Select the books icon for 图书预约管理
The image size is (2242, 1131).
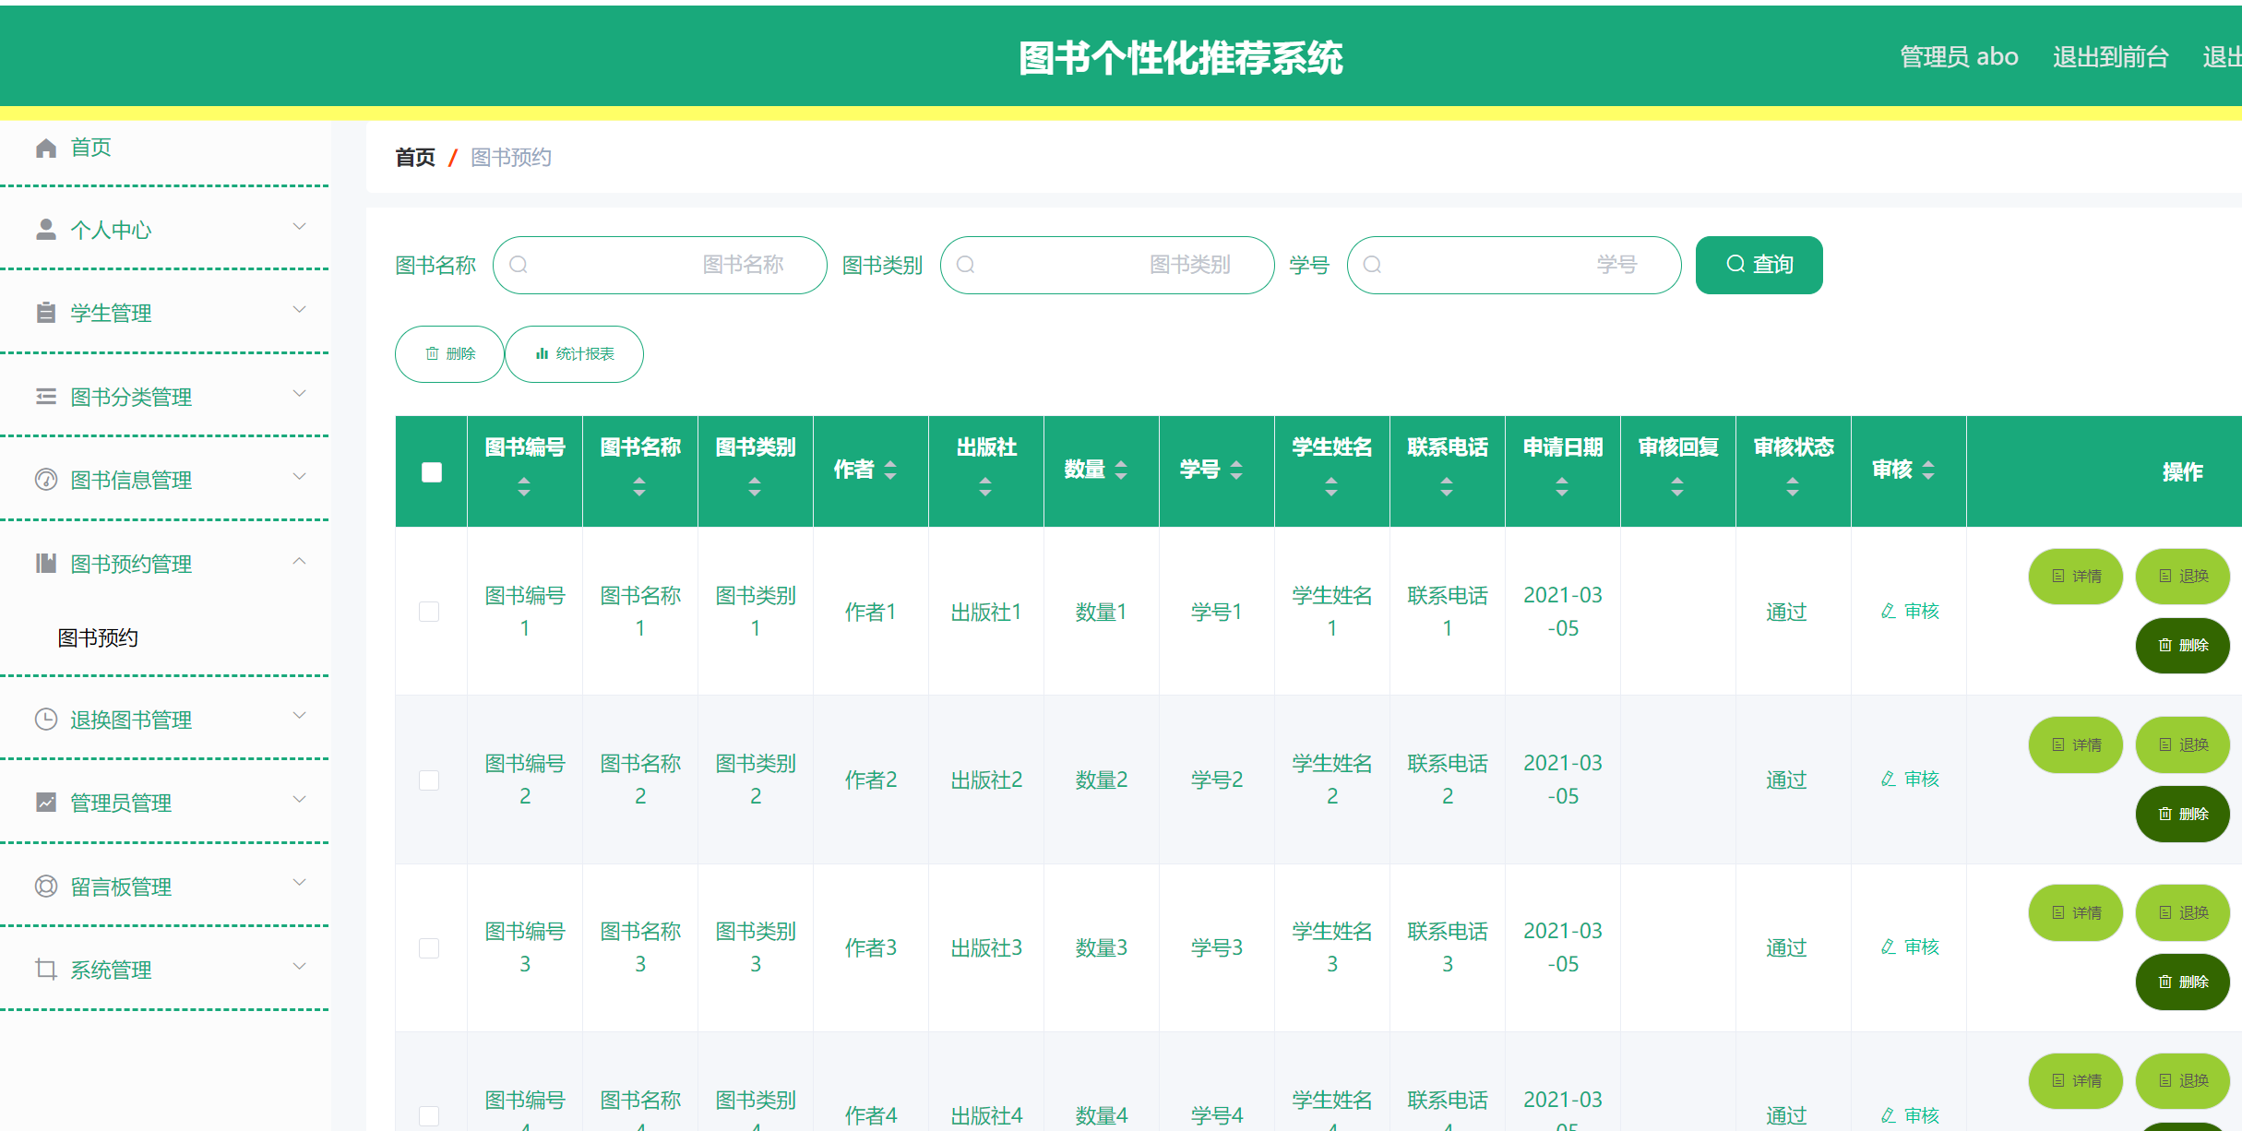point(45,563)
